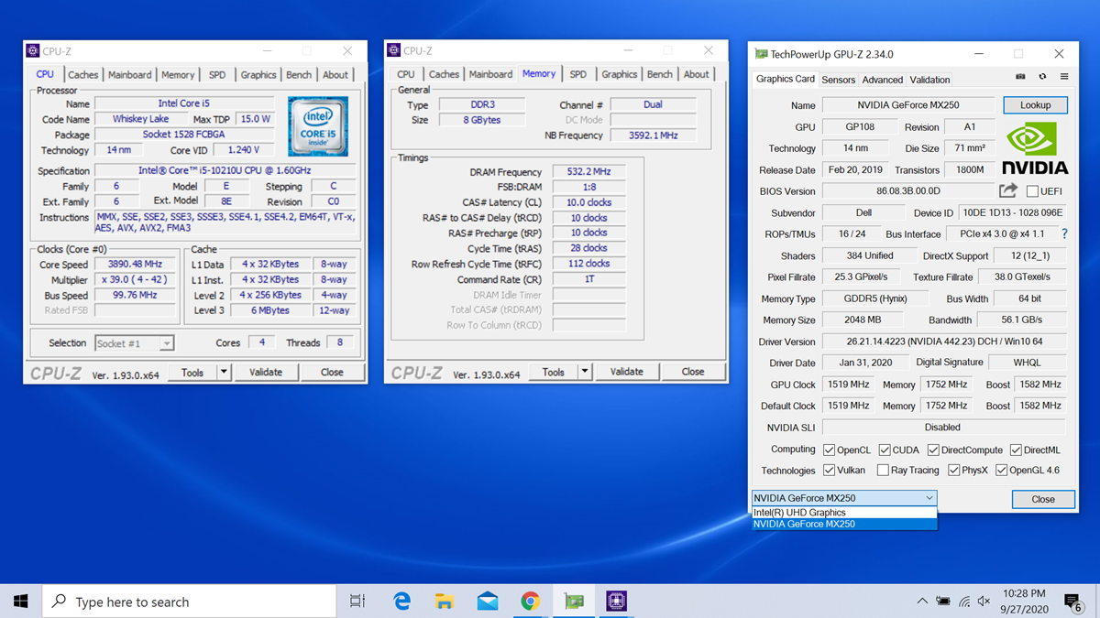Click the Driver Version field in GPU-Z
This screenshot has width=1100, height=618.
coord(944,342)
